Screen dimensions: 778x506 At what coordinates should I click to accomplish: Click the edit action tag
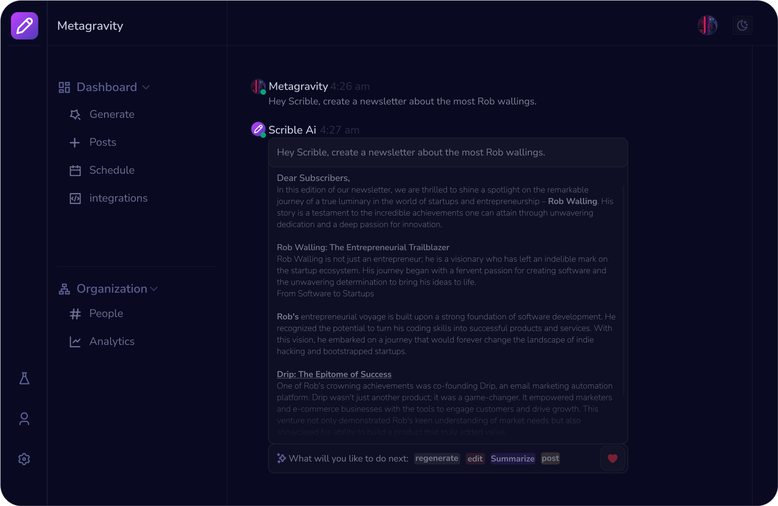[x=475, y=459]
